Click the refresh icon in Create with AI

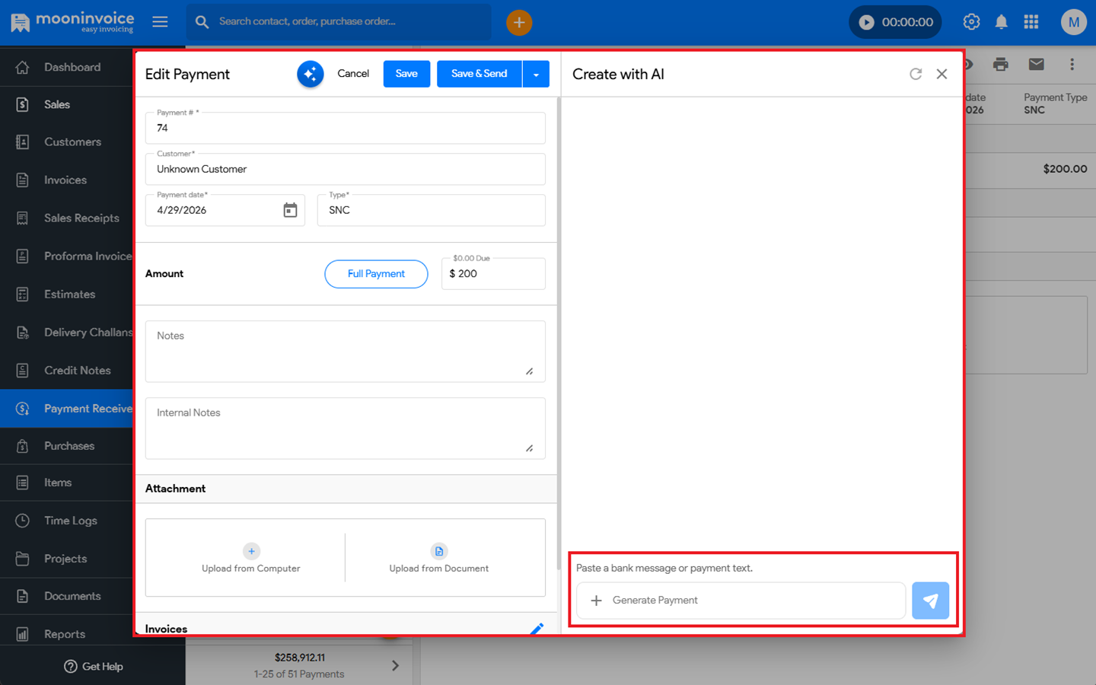pos(916,74)
